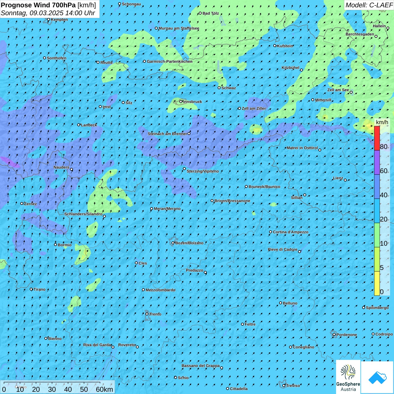Click the GeoSphere Austria logo

point(348,377)
